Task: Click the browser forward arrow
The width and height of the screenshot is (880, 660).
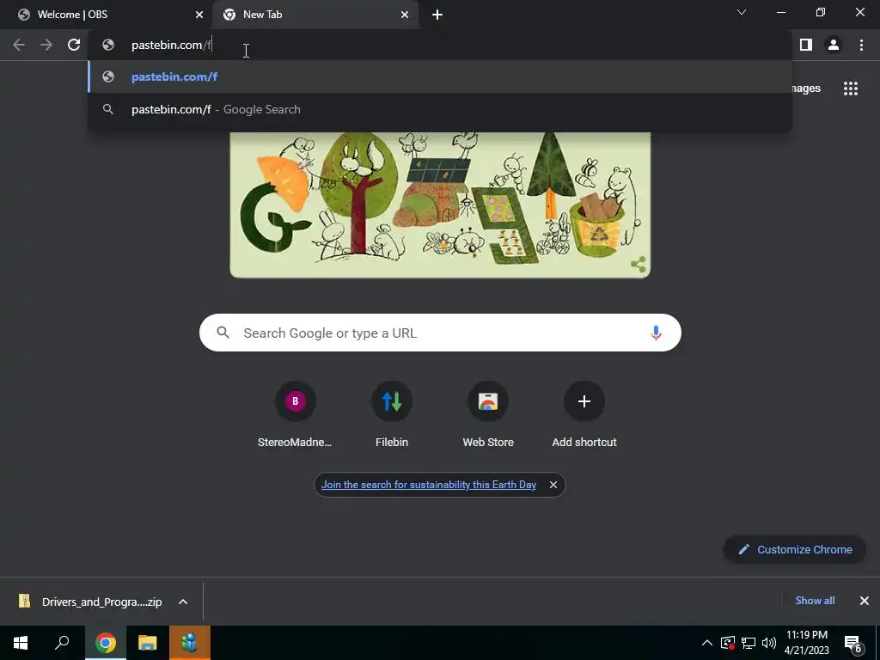Action: (x=46, y=45)
